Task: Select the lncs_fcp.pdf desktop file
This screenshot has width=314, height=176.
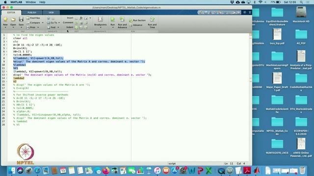Action: 277,36
